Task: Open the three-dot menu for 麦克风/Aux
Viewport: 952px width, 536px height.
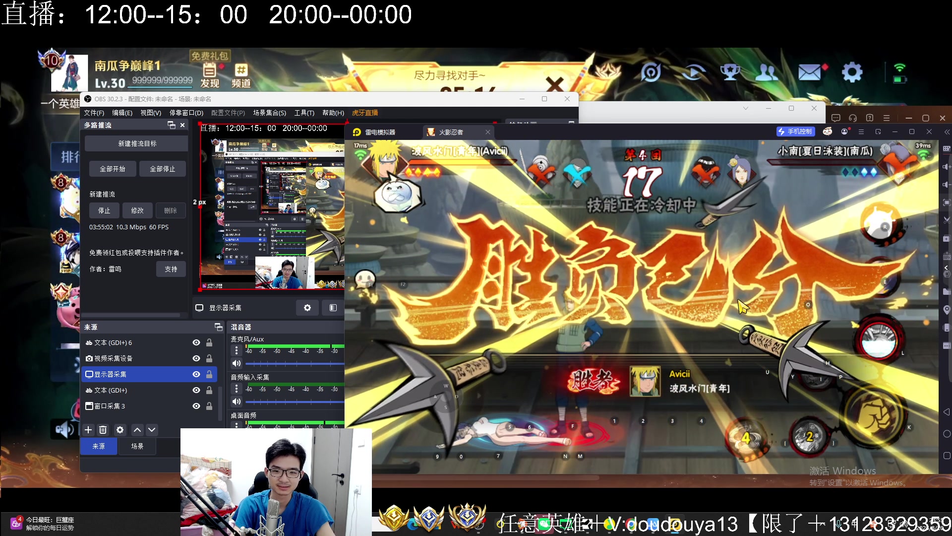Action: (x=237, y=350)
